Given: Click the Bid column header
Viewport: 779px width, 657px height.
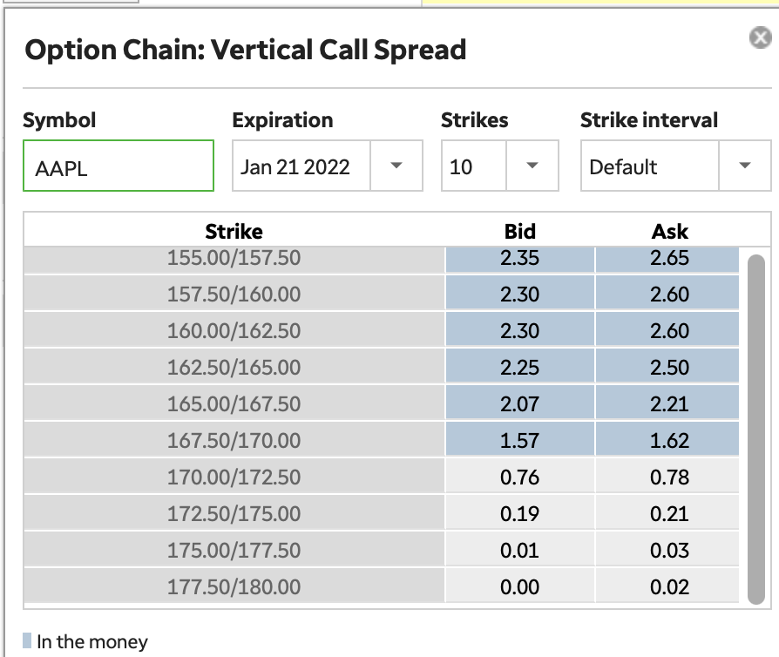Looking at the screenshot, I should click(519, 231).
